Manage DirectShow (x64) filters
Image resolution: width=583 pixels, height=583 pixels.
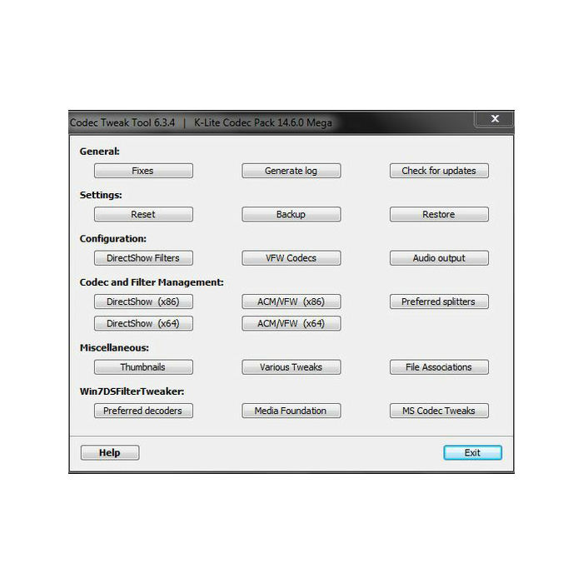pos(143,323)
